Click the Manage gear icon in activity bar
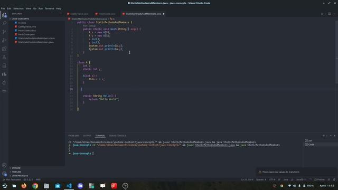This screenshot has height=190, width=338. click(x=4, y=174)
